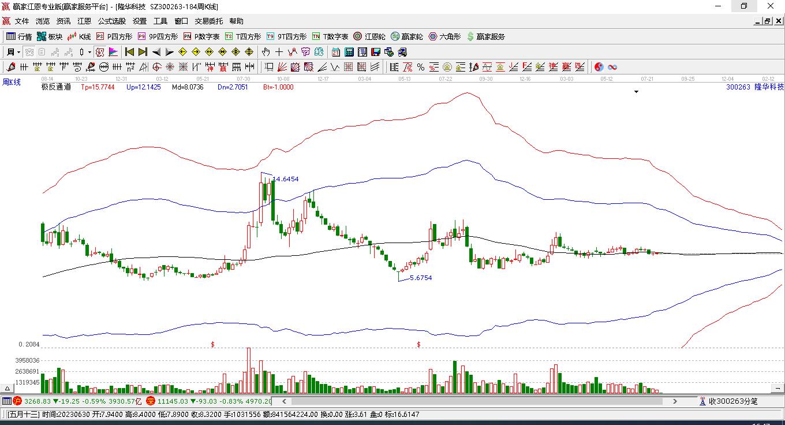
Task: Click the 300263 隆华科技 stock label
Action: (755, 87)
